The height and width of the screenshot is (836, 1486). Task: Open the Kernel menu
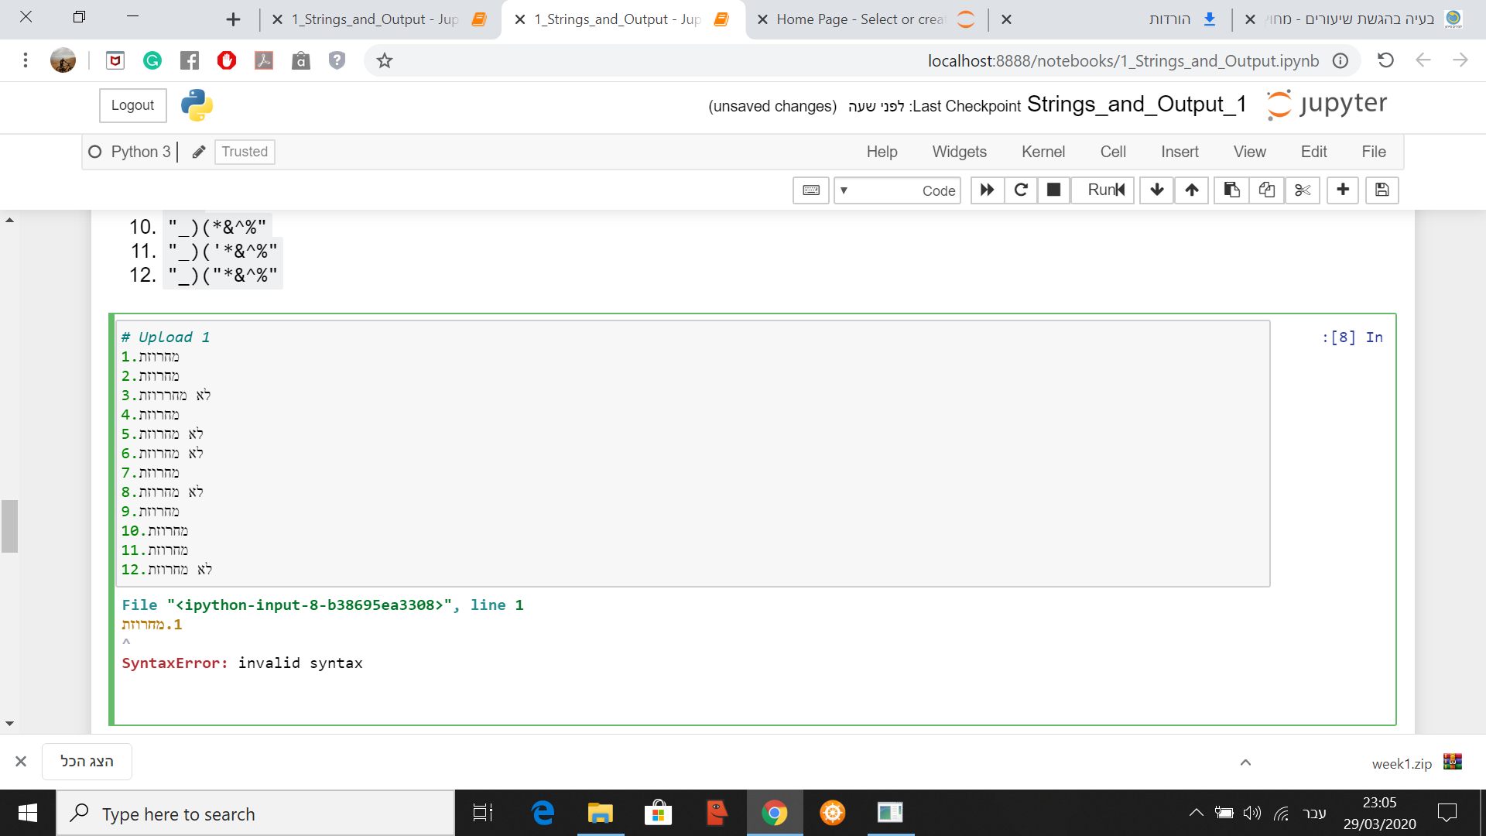tap(1043, 152)
